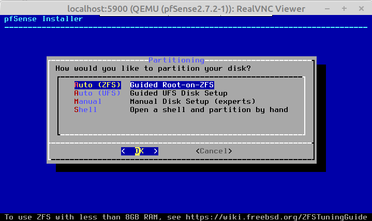Click the RealVNC Viewer window title bar text
Image resolution: width=372 pixels, height=221 pixels.
pyautogui.click(x=186, y=9)
